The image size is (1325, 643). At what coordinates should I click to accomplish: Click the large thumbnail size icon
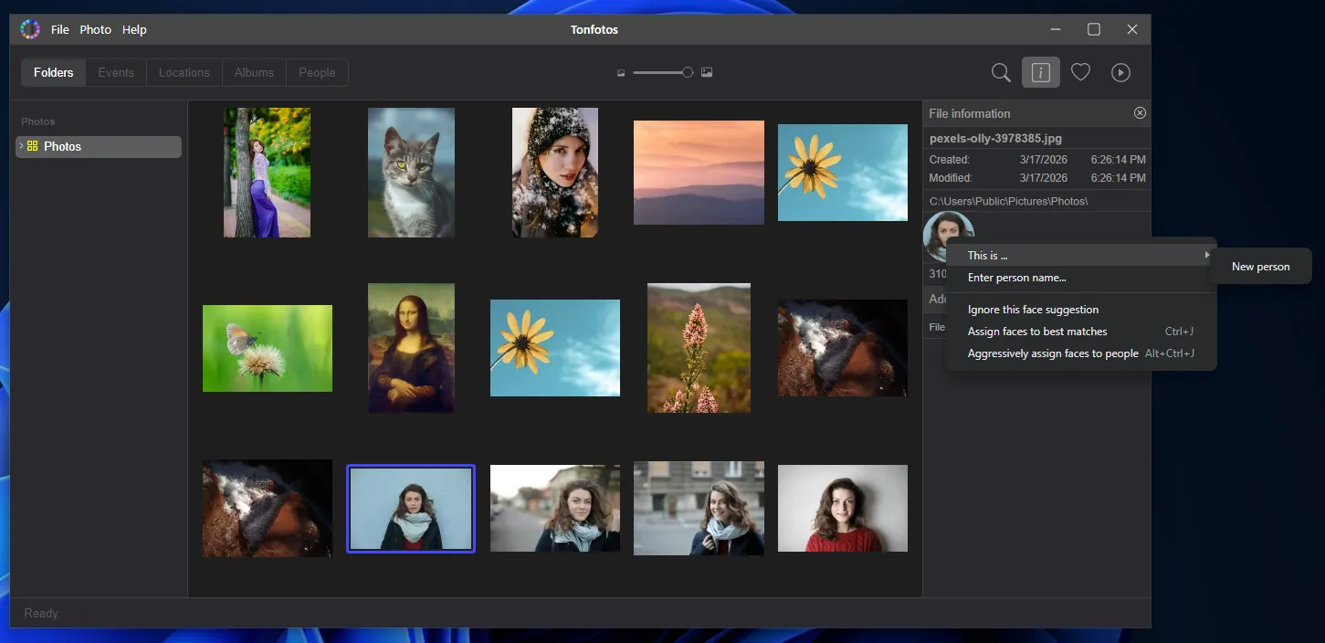[x=707, y=73]
